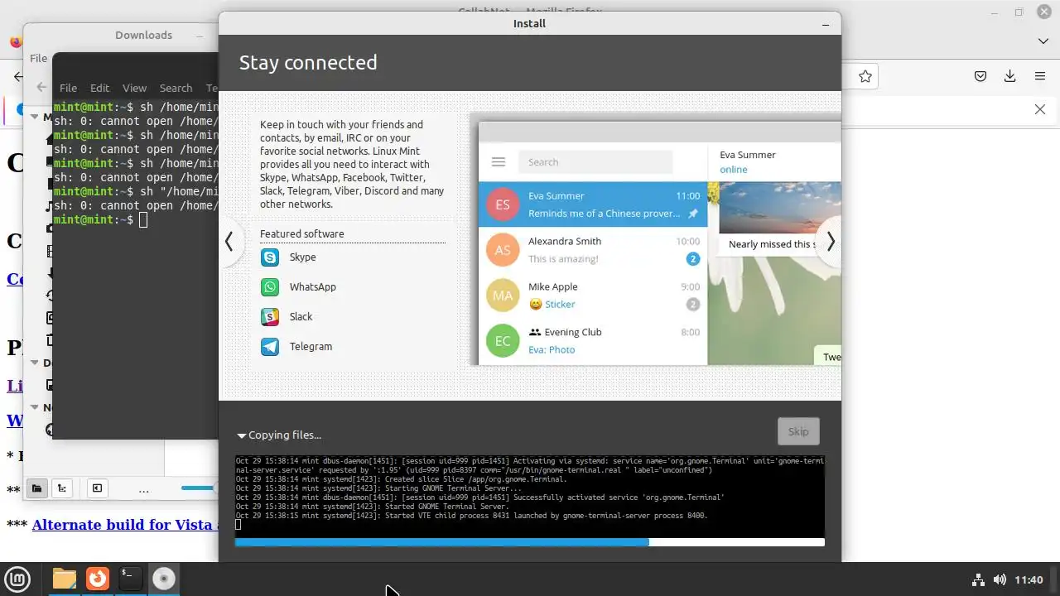
Task: Advance to the next installer slide
Action: [x=830, y=242]
